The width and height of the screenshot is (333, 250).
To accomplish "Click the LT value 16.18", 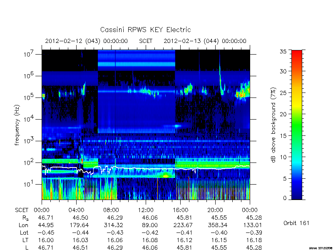I will (254, 240).
